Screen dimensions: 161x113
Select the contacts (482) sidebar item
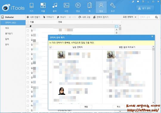pyautogui.click(x=13, y=23)
